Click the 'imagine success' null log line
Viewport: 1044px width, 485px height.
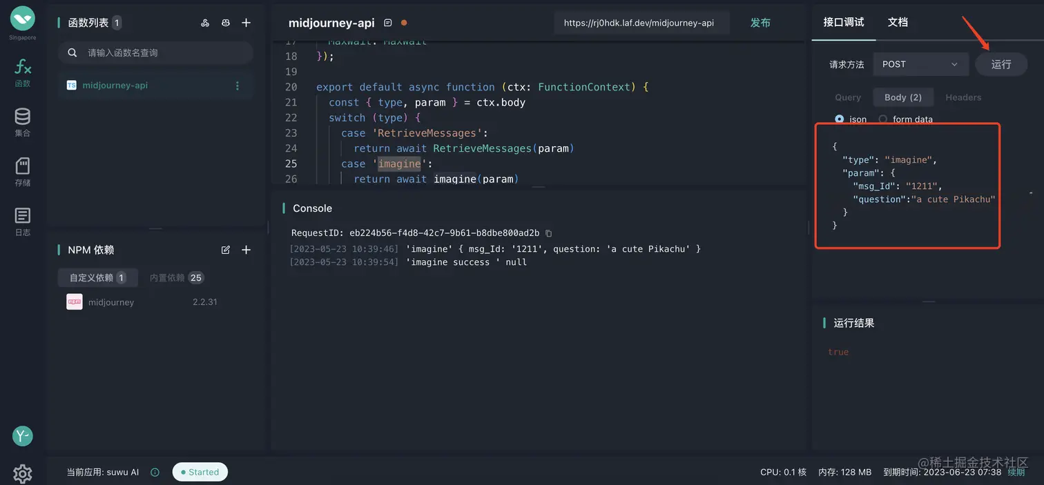(408, 262)
